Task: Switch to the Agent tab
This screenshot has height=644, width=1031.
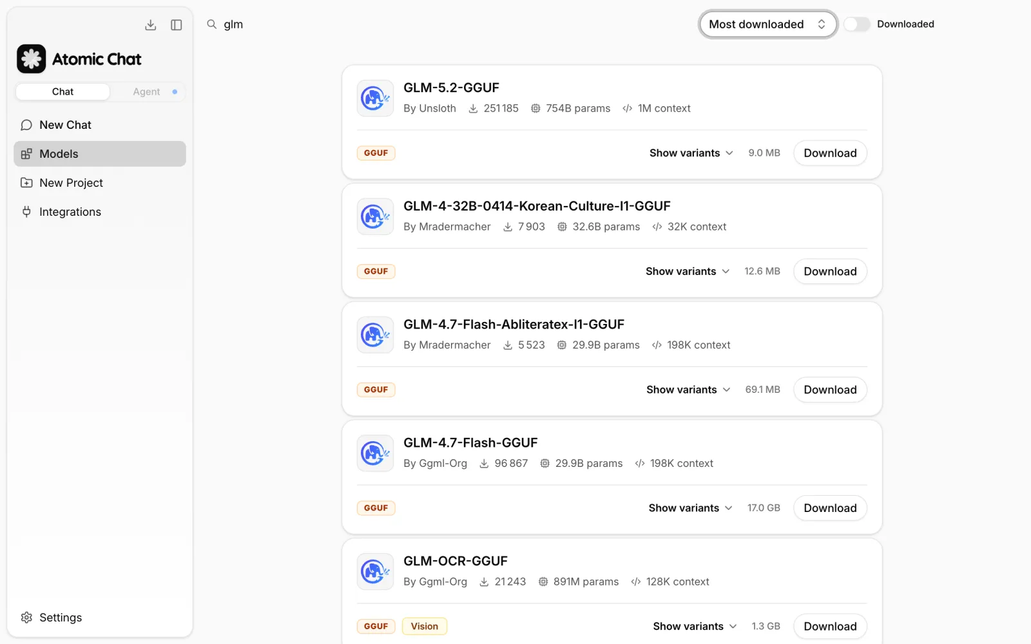Action: point(147,92)
